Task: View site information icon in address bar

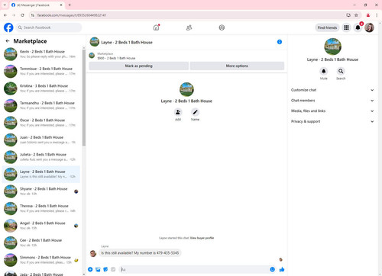Action: 33,15
